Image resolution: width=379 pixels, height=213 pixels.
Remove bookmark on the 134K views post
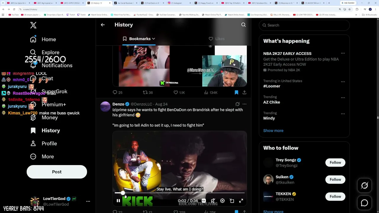pos(236,93)
